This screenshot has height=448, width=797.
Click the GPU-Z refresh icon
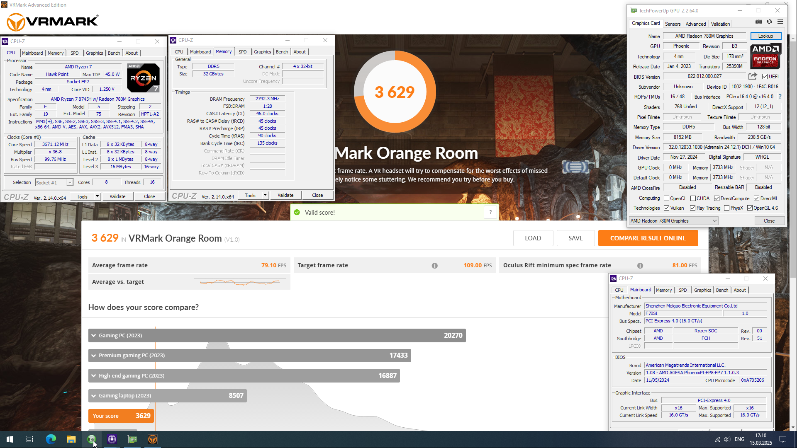(x=769, y=22)
